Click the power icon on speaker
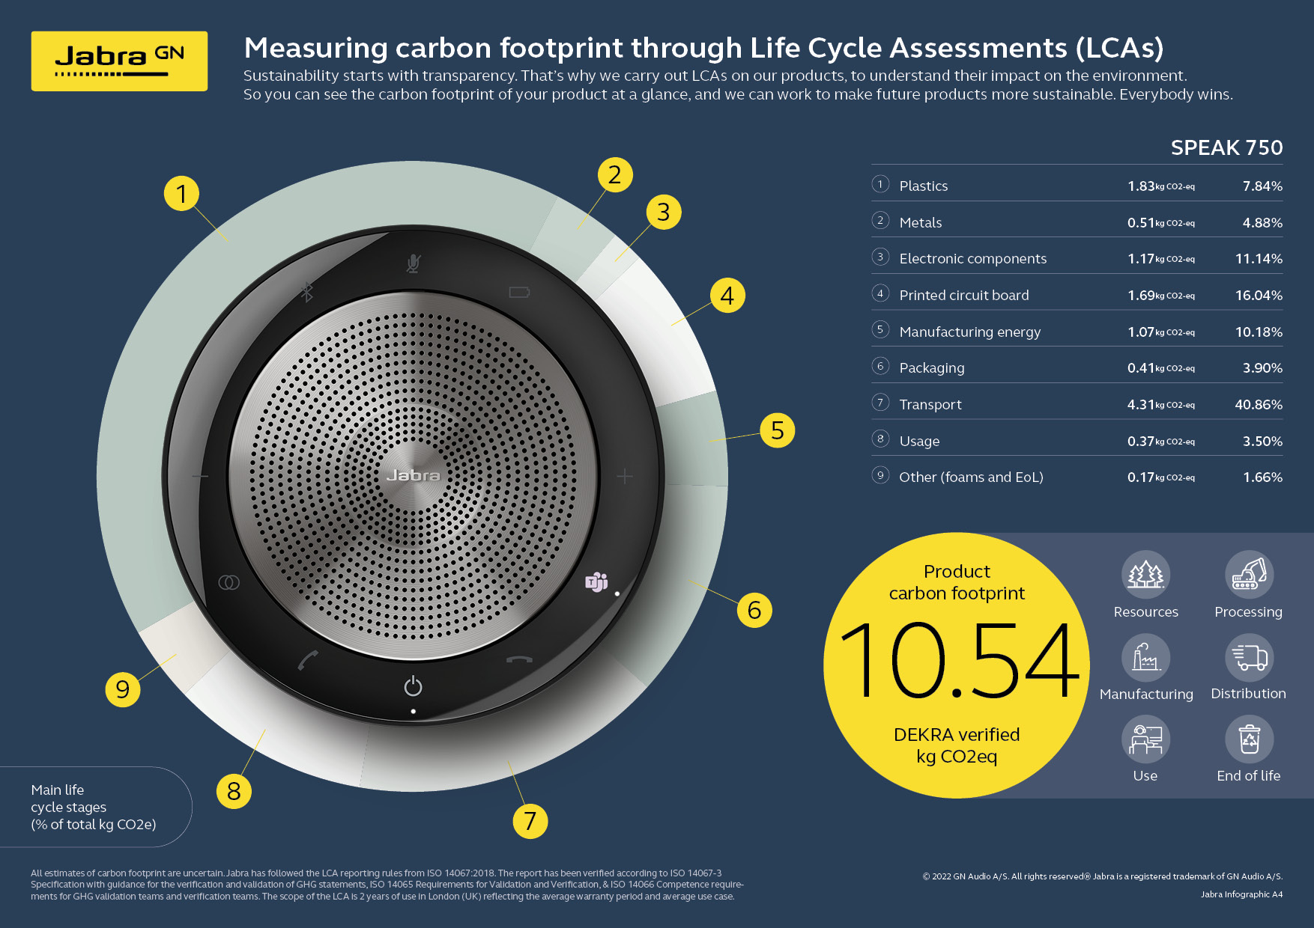Image resolution: width=1314 pixels, height=928 pixels. pyautogui.click(x=413, y=686)
